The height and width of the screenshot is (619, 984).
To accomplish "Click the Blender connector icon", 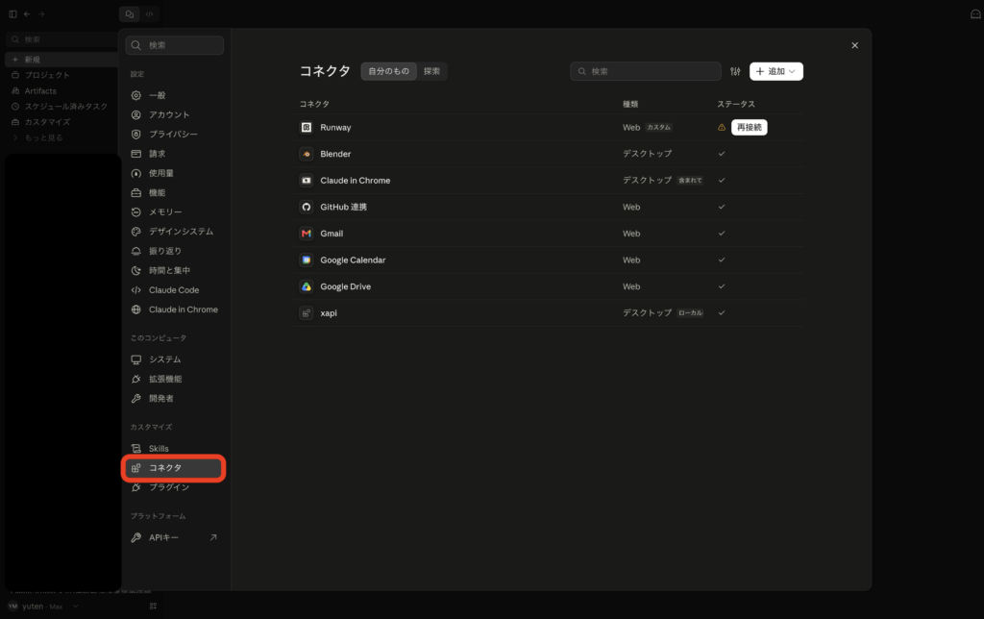I will click(307, 154).
